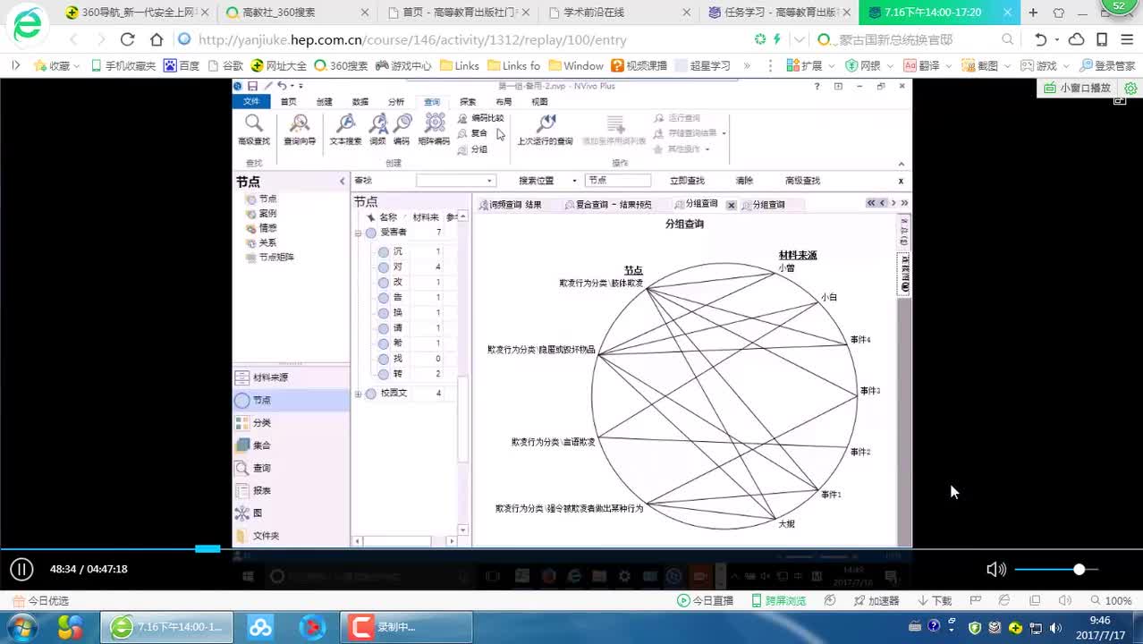Open 分类 in navigation sidebar
This screenshot has height=644, width=1143.
(x=291, y=422)
